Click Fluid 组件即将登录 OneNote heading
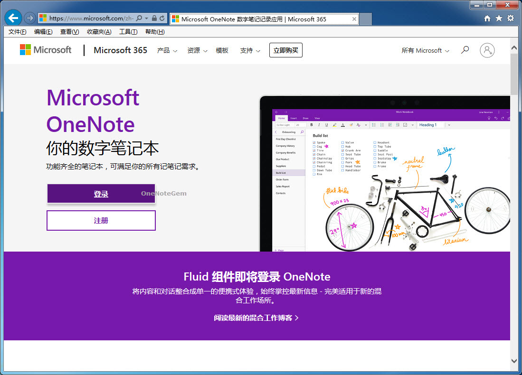The image size is (522, 375). [256, 277]
